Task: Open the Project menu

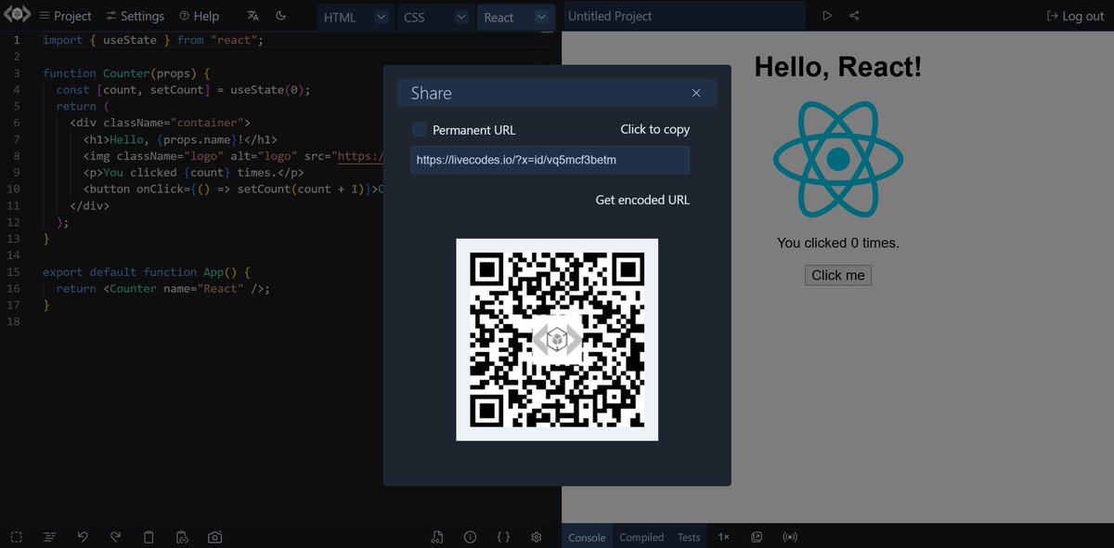Action: pyautogui.click(x=65, y=16)
